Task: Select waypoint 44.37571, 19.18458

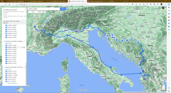Action: click(11, 35)
